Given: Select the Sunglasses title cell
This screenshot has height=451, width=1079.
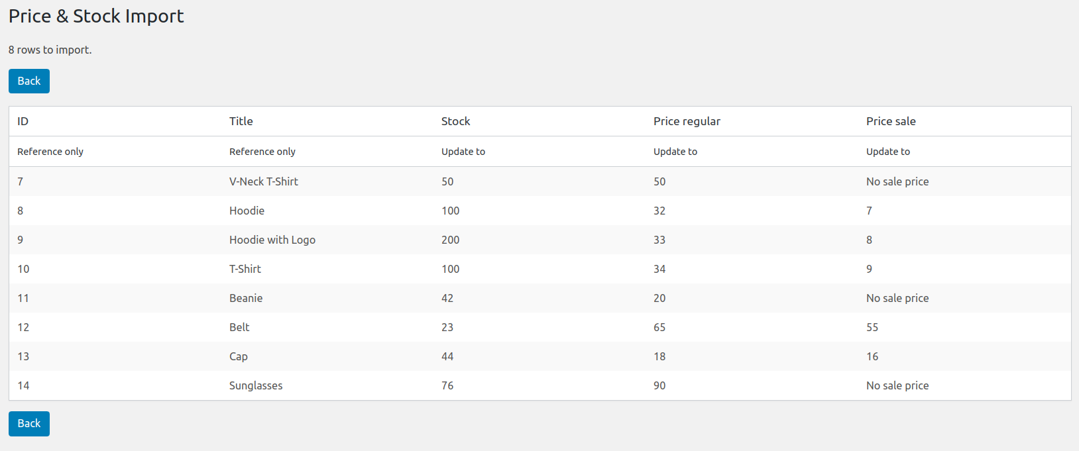Looking at the screenshot, I should coord(256,385).
